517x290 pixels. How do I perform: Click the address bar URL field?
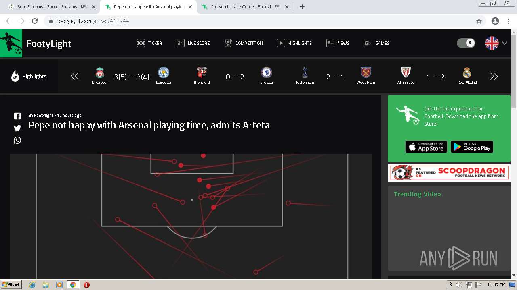click(258, 21)
